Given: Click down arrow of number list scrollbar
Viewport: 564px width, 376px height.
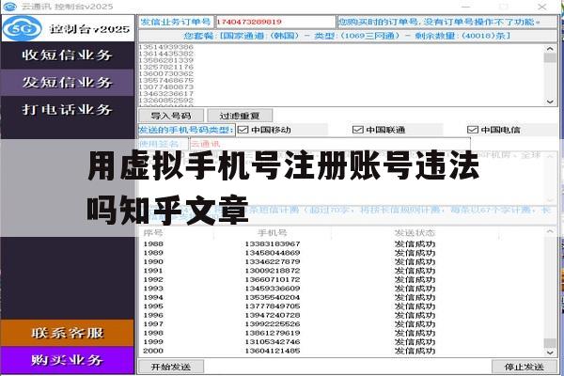Looking at the screenshot, I should click(x=550, y=102).
